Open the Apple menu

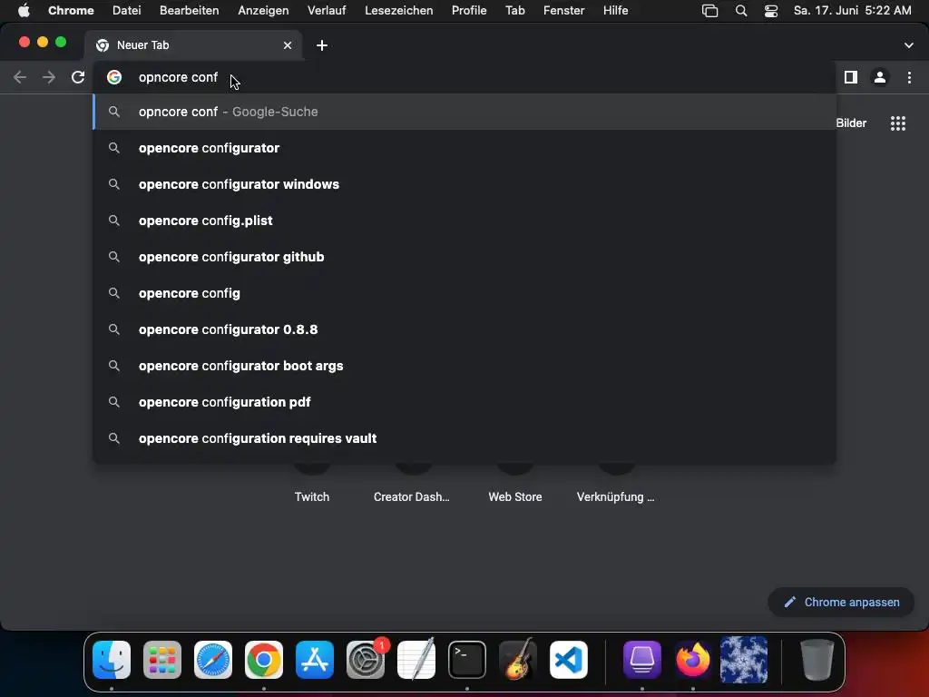pyautogui.click(x=24, y=10)
